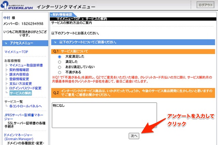Click マイメニューTOP in the breadcrumb
The image size is (218, 145).
68,19
